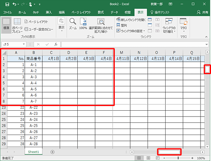Click the split window icon
The image size is (211, 161).
[150, 19]
